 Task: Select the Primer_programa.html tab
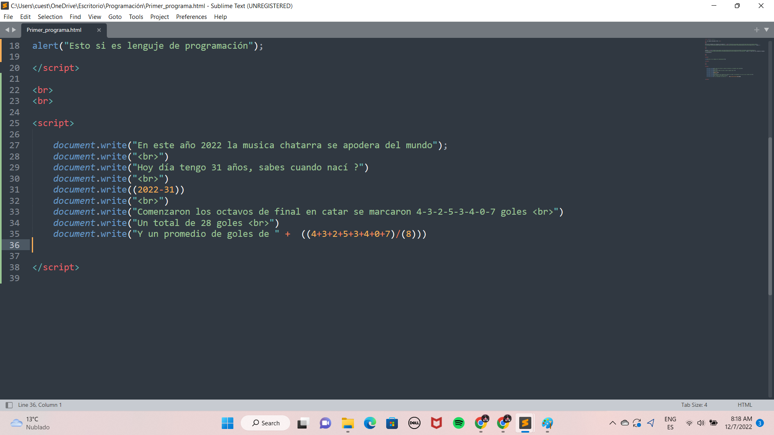pos(54,30)
